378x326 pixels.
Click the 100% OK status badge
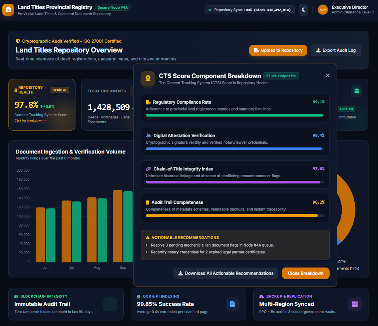click(346, 109)
